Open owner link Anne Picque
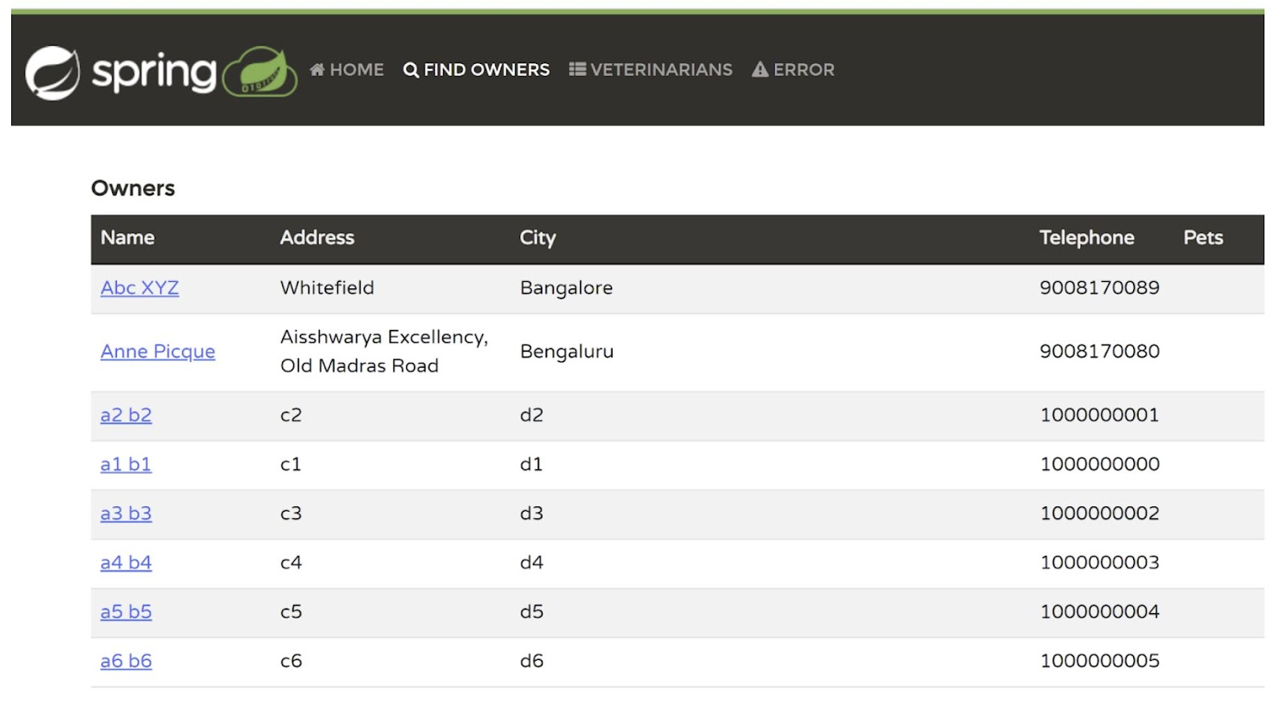This screenshot has width=1282, height=709. point(158,352)
